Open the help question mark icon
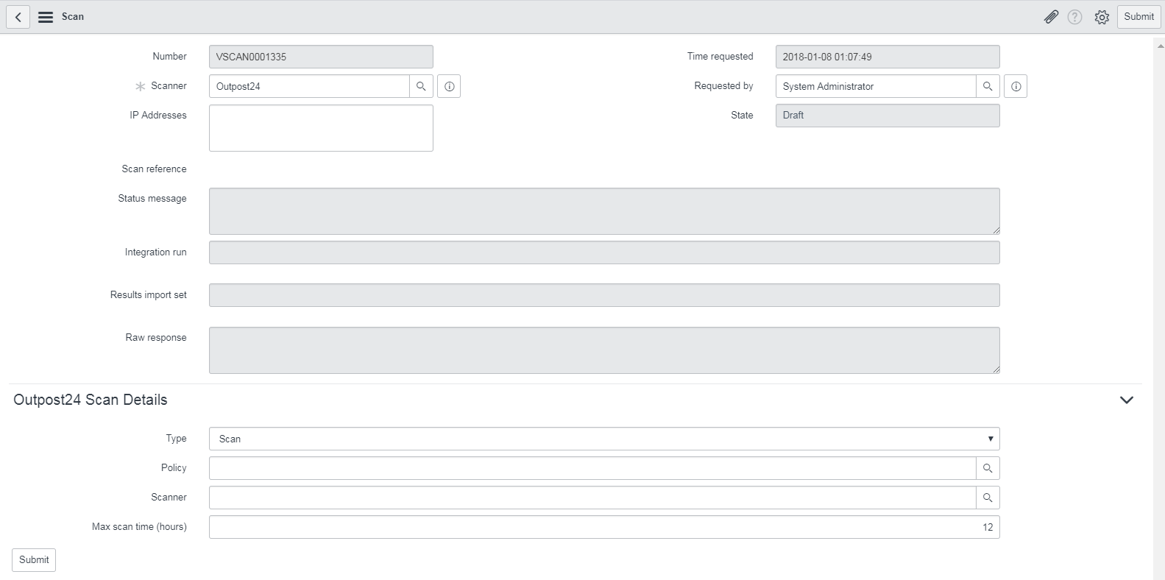This screenshot has height=580, width=1165. [x=1074, y=17]
